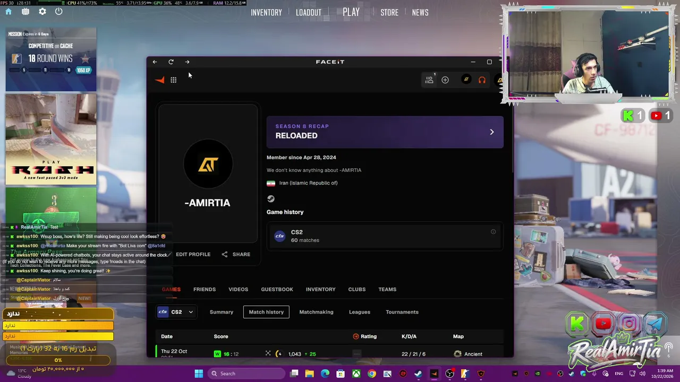Select the Tournaments sub-tab
This screenshot has width=680, height=382.
[x=402, y=312]
